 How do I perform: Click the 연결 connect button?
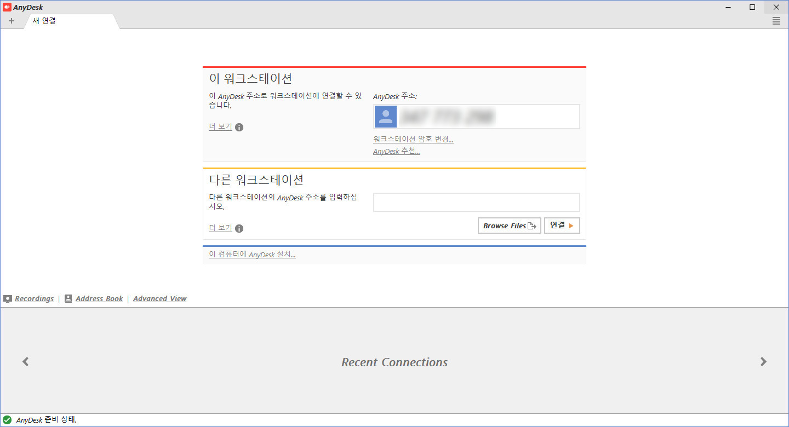[x=562, y=226]
